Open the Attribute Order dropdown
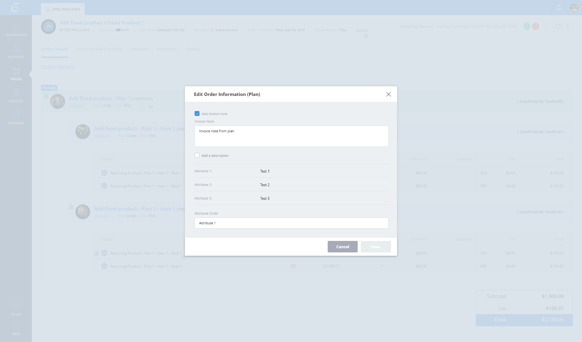Image resolution: width=582 pixels, height=342 pixels. (x=291, y=223)
